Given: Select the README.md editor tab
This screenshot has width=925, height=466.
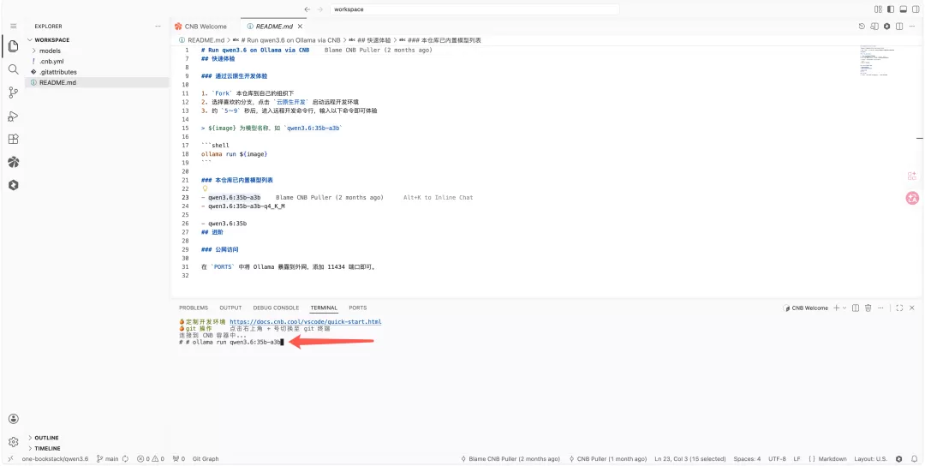Looking at the screenshot, I should (274, 27).
